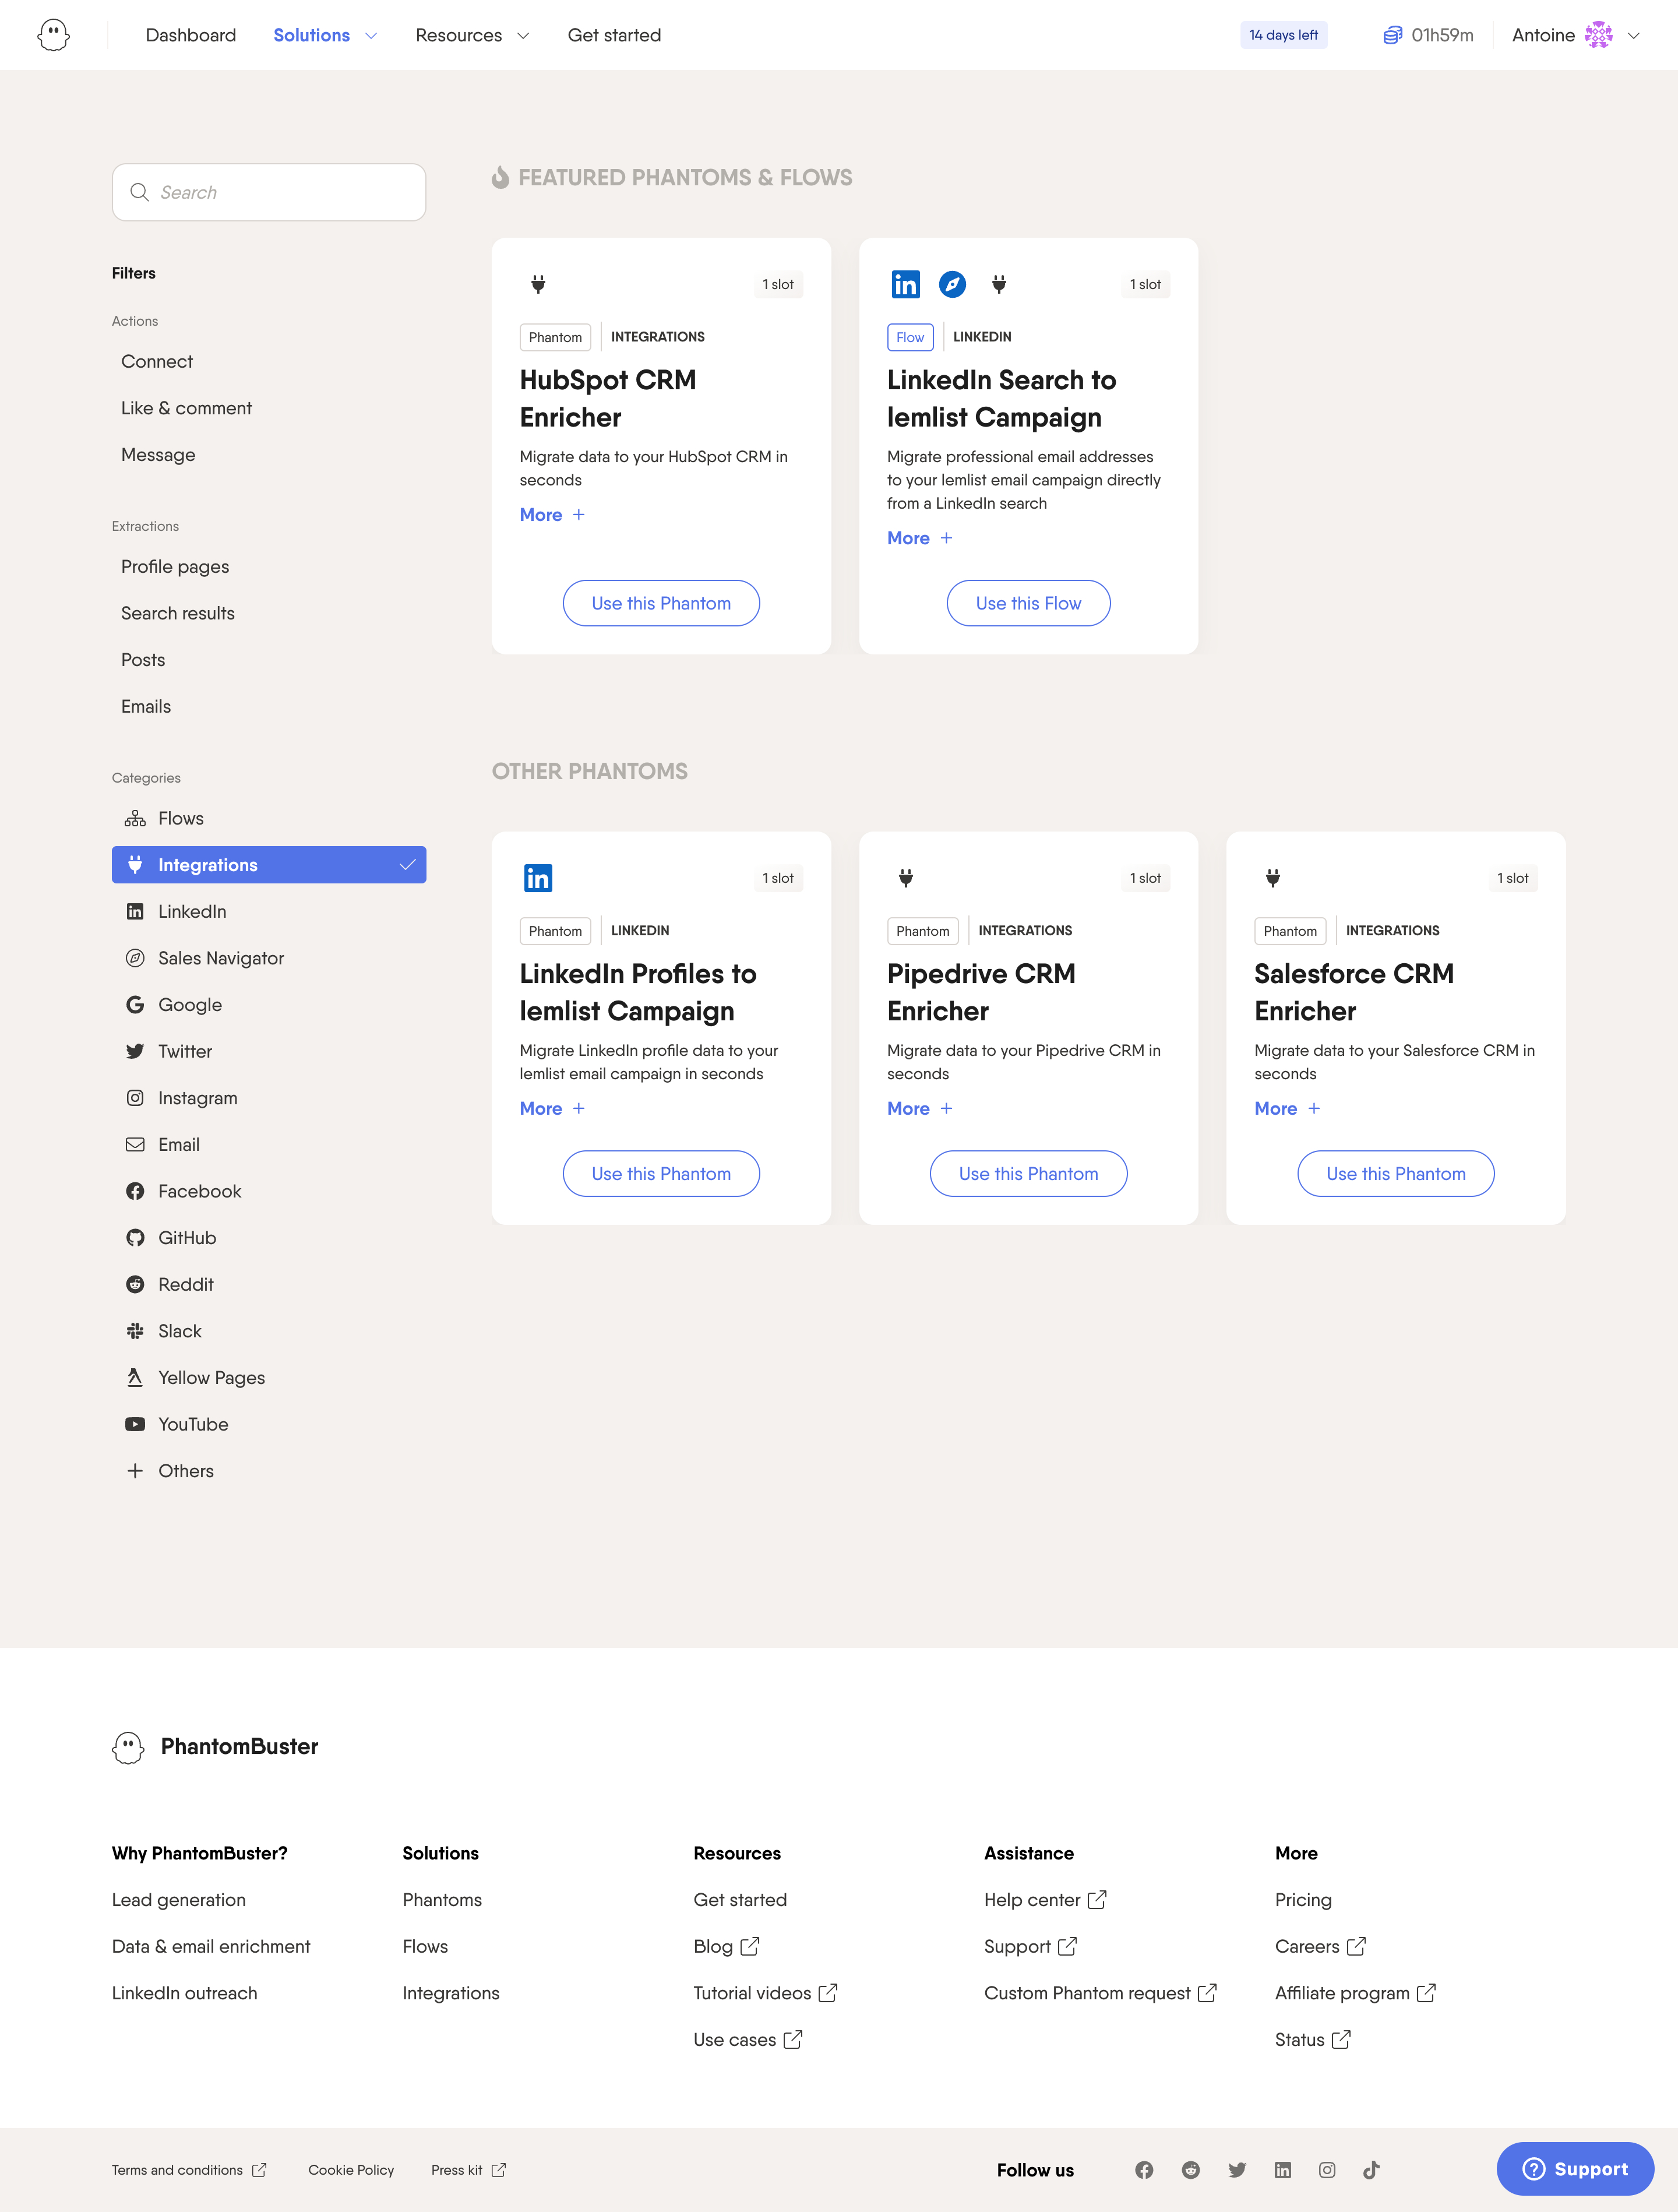Click Use this Flow button
This screenshot has width=1678, height=2212.
pos(1028,603)
